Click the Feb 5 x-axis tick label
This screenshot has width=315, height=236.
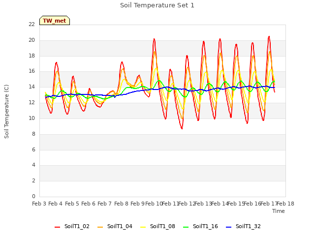pos(72,204)
